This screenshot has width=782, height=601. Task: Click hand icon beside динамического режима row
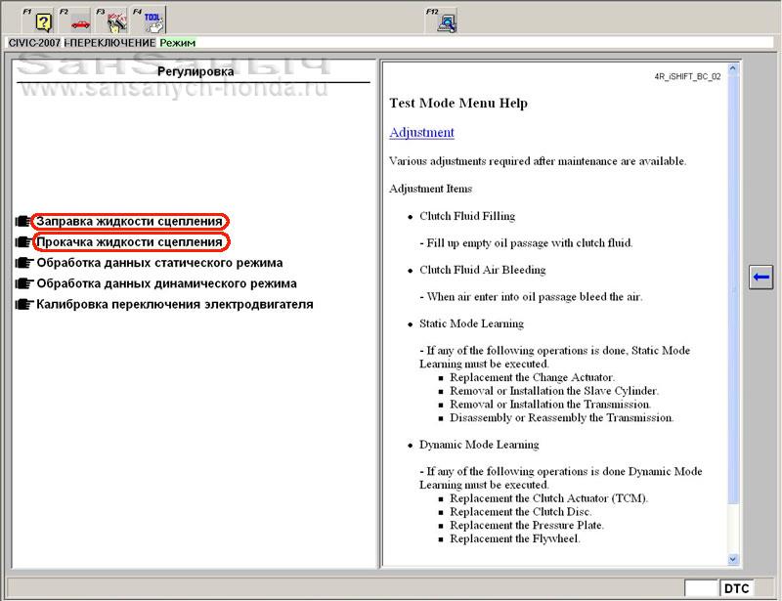pos(23,283)
